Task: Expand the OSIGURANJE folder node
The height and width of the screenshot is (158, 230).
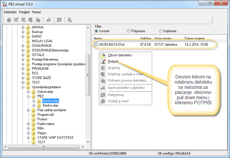Action: pos(23,46)
